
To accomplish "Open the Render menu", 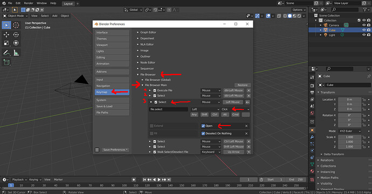I will 29,3.
